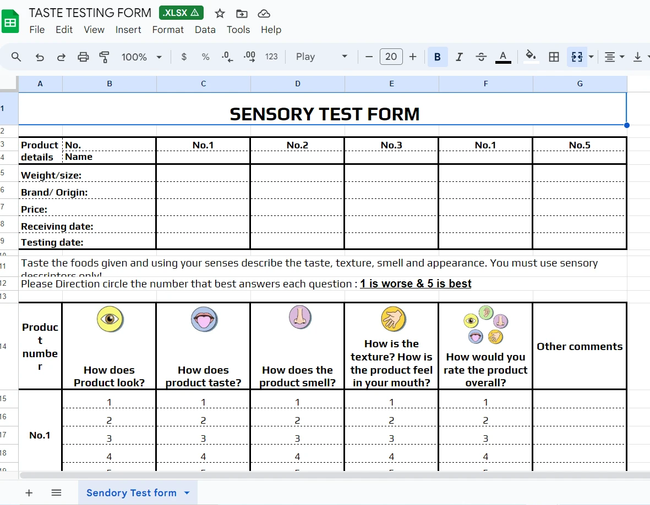This screenshot has width=650, height=505.
Task: Click the 1 is worse & 5 is best text
Action: [416, 284]
